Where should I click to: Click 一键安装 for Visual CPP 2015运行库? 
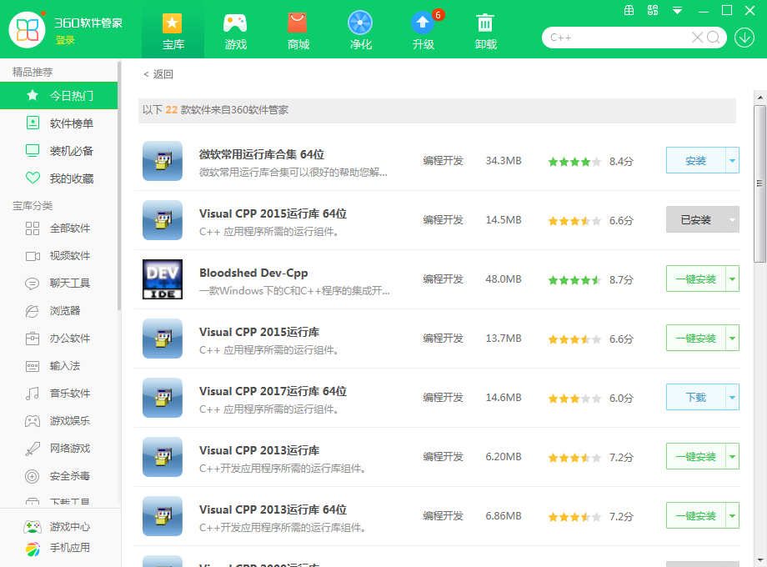point(695,338)
